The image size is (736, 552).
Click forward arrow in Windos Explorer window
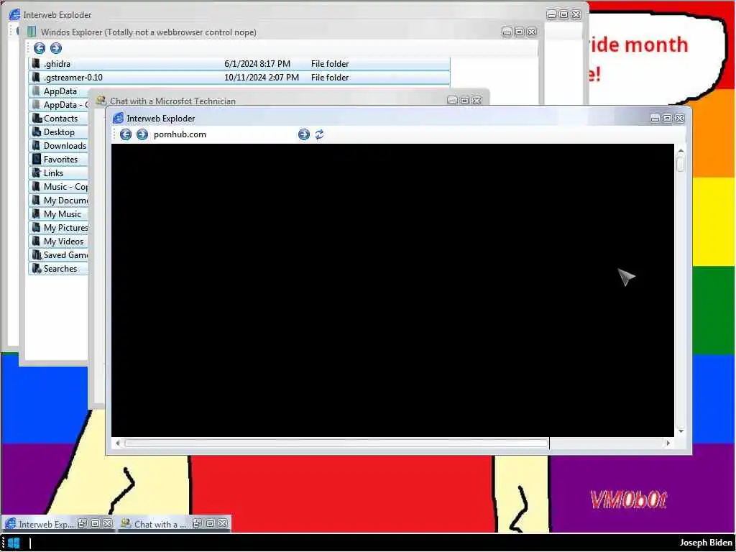tap(56, 48)
